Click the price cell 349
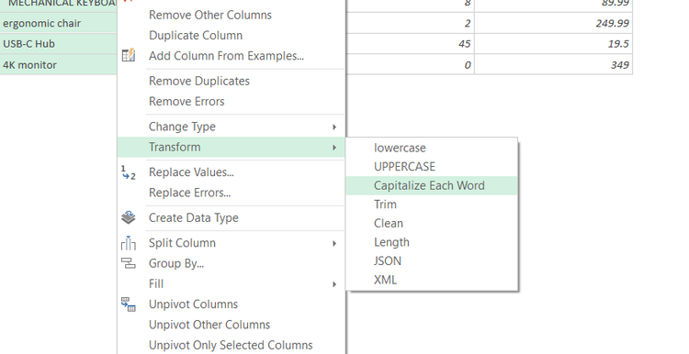 pyautogui.click(x=554, y=65)
